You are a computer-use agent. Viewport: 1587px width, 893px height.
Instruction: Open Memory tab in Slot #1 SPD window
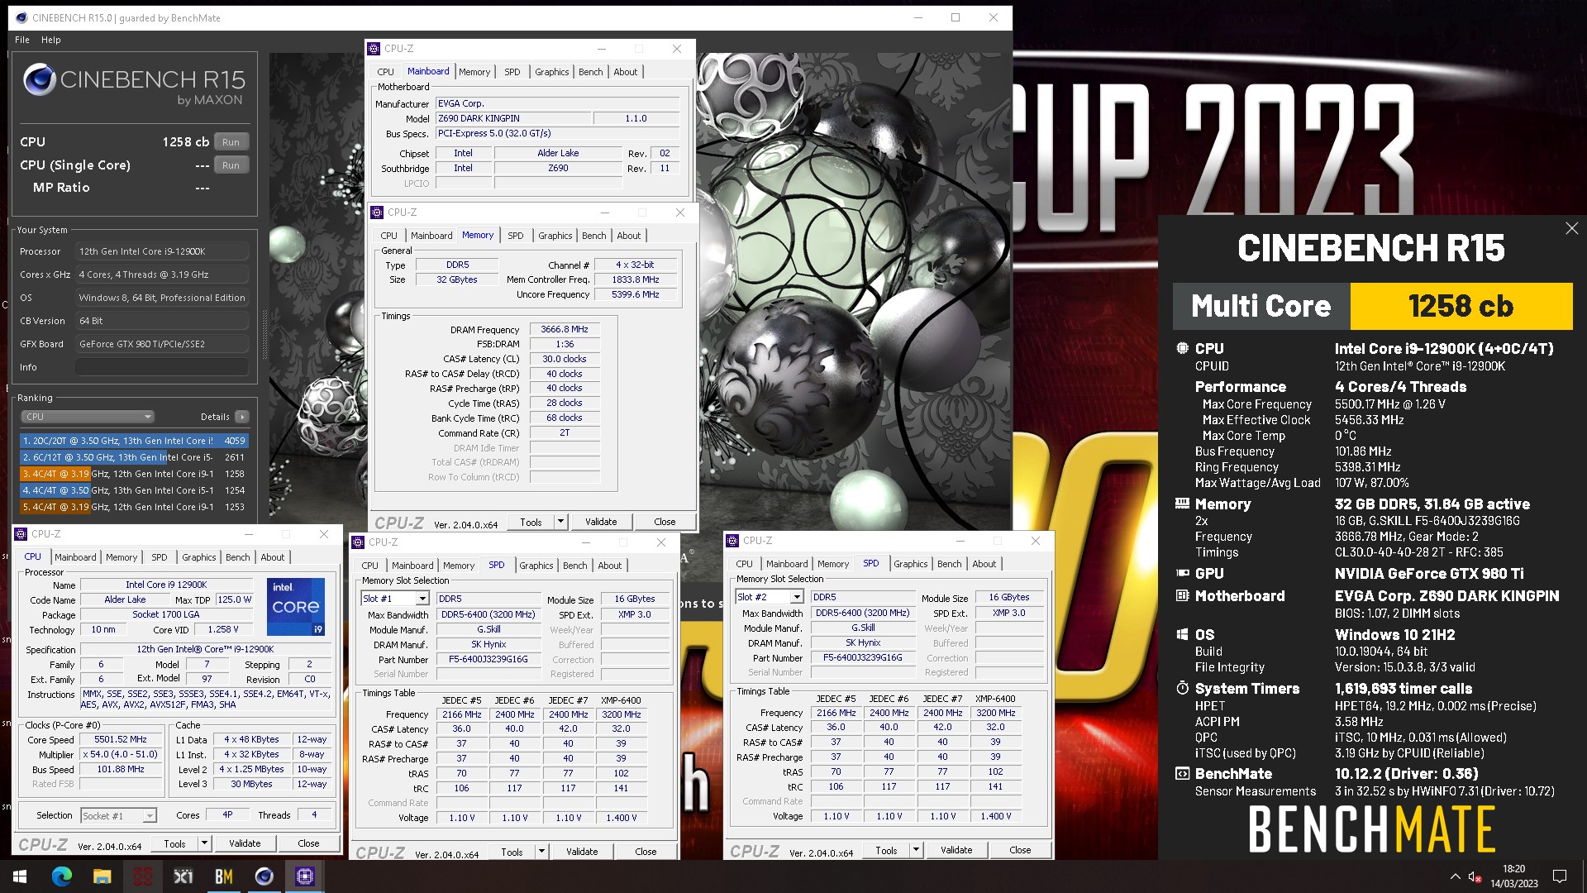click(459, 566)
